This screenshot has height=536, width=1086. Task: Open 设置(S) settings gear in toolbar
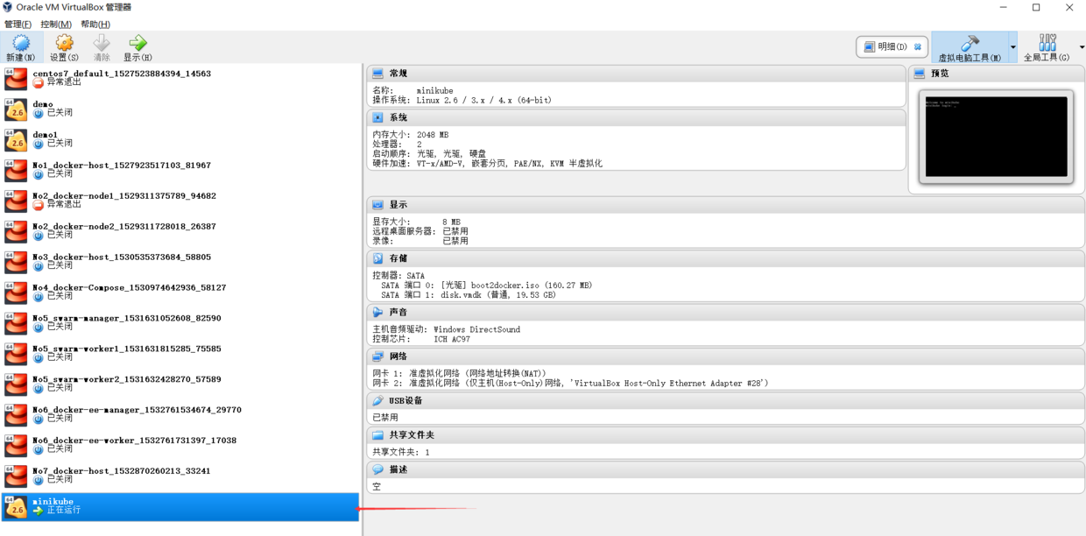pyautogui.click(x=64, y=43)
